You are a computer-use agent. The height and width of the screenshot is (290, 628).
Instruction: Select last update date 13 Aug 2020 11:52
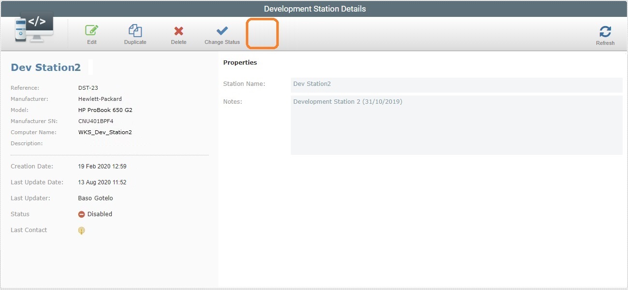point(102,182)
